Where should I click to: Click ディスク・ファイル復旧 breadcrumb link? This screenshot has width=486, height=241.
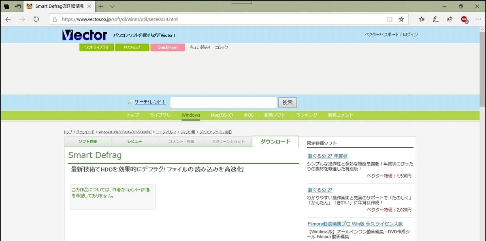pyautogui.click(x=215, y=132)
